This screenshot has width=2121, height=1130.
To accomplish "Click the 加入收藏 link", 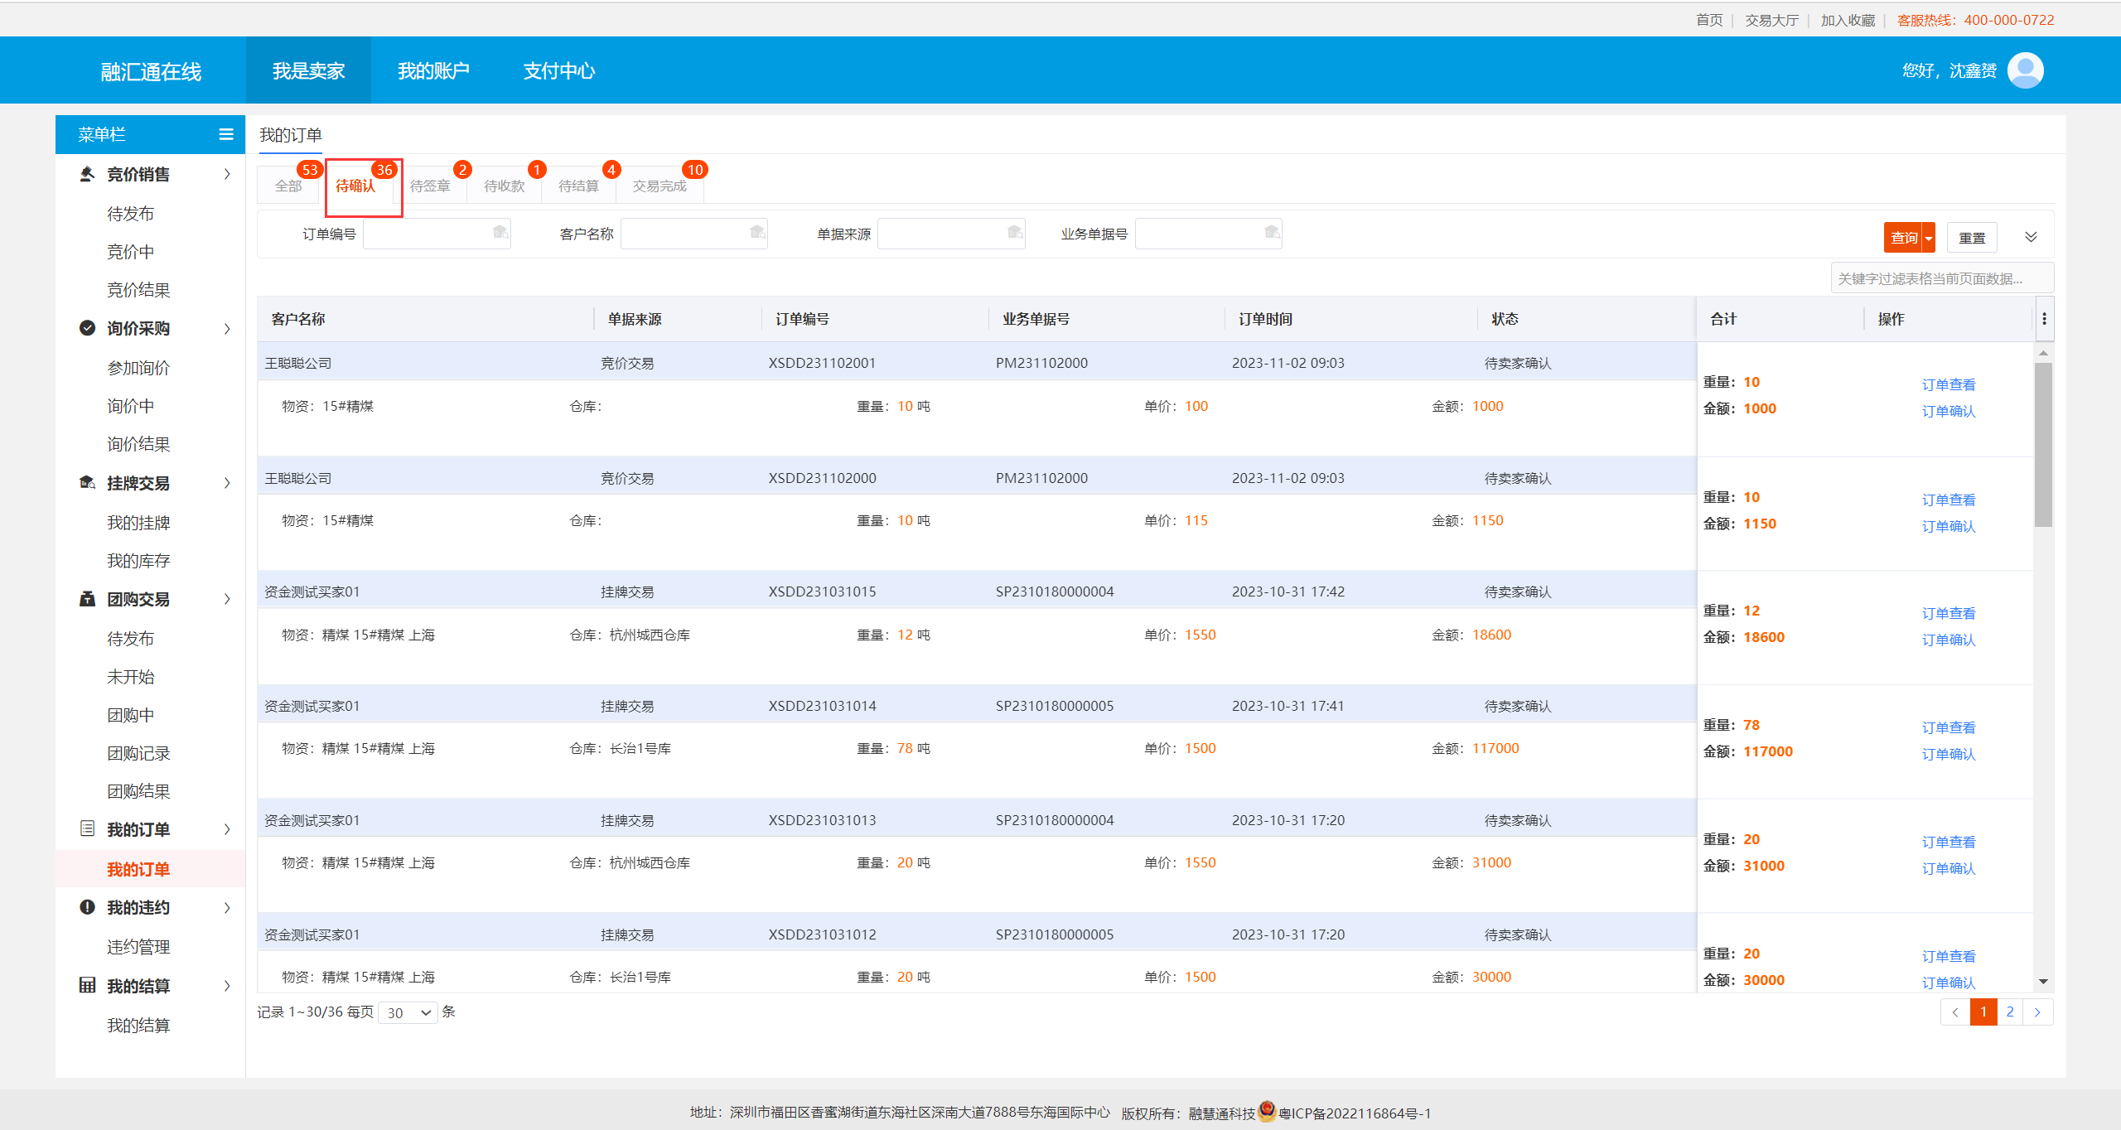I will tap(1848, 20).
